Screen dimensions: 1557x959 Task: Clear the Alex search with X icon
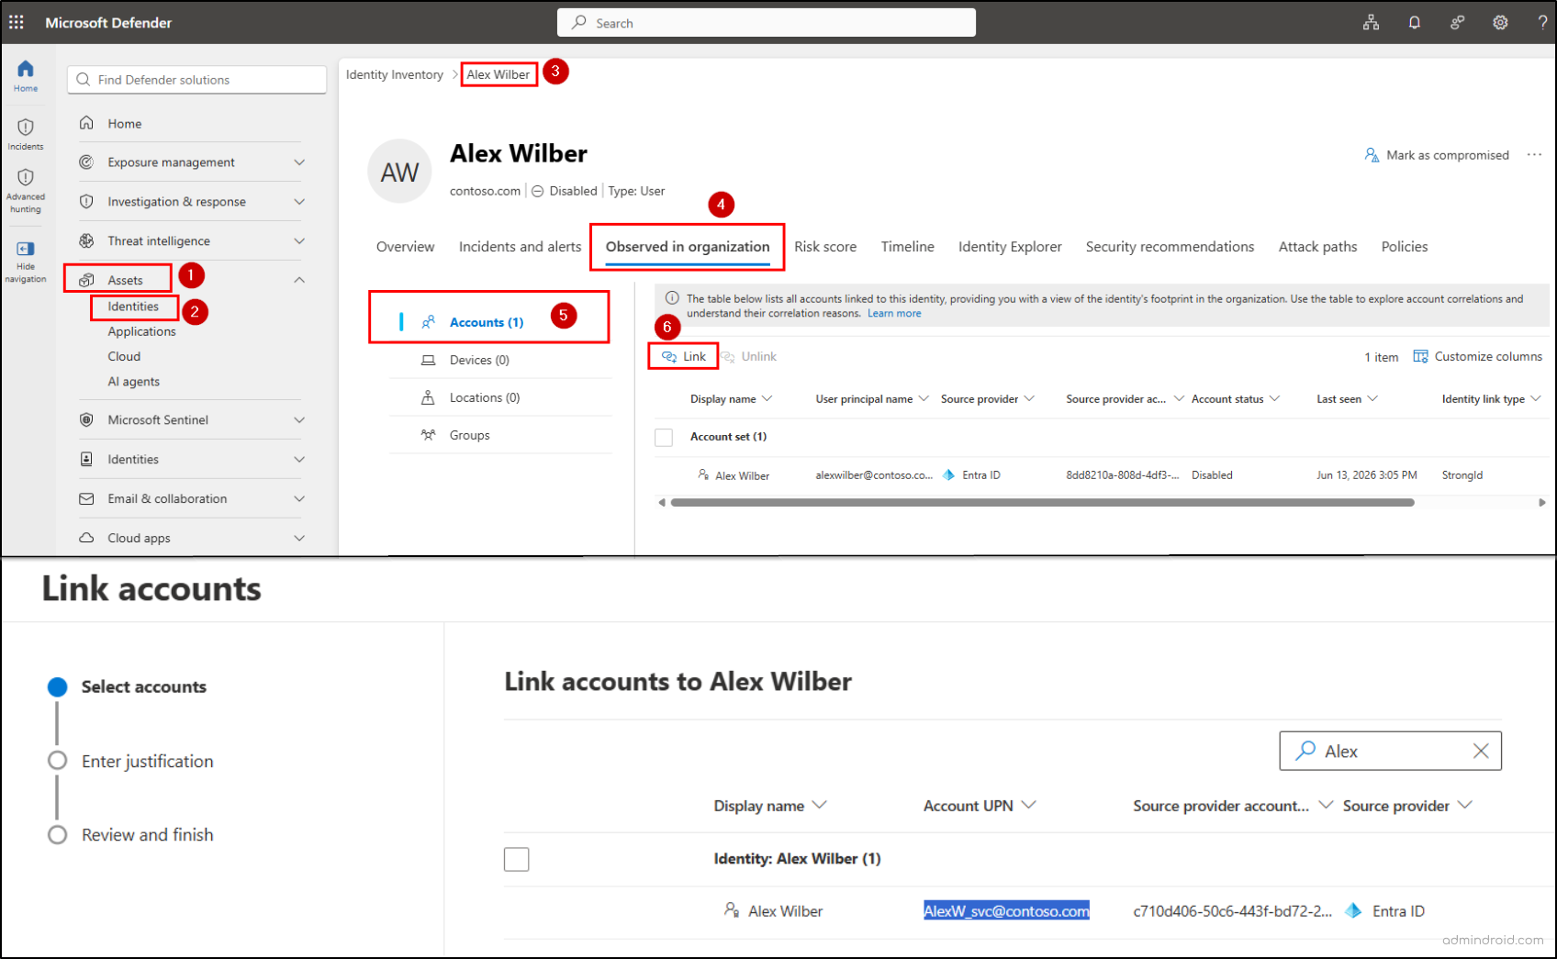1481,752
